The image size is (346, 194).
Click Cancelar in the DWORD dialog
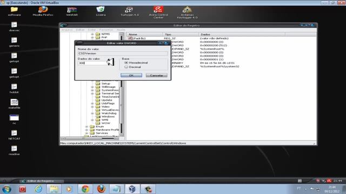pyautogui.click(x=156, y=75)
